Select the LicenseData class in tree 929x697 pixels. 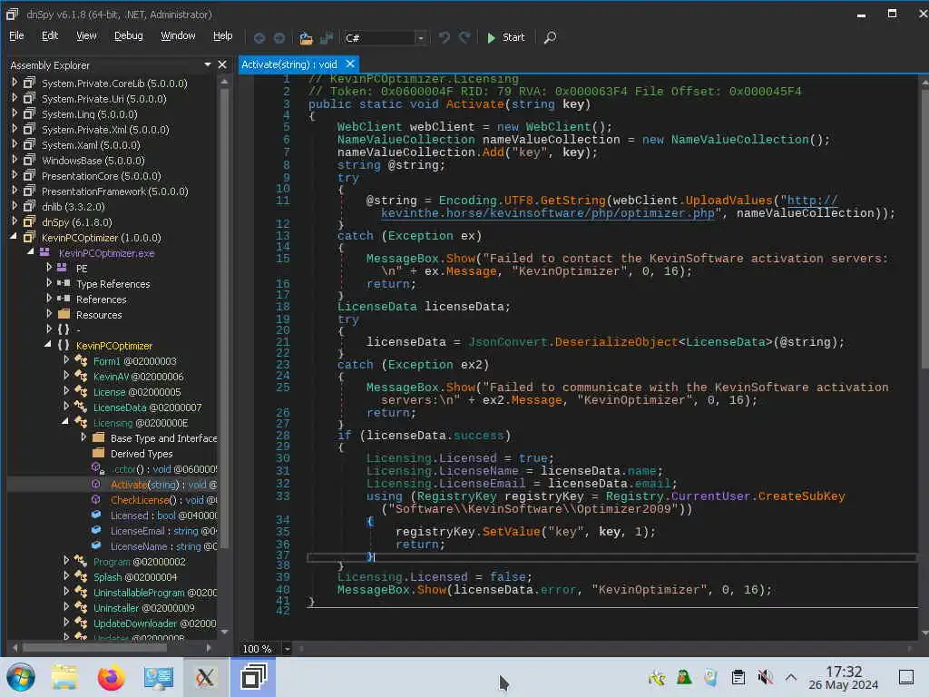pos(147,407)
